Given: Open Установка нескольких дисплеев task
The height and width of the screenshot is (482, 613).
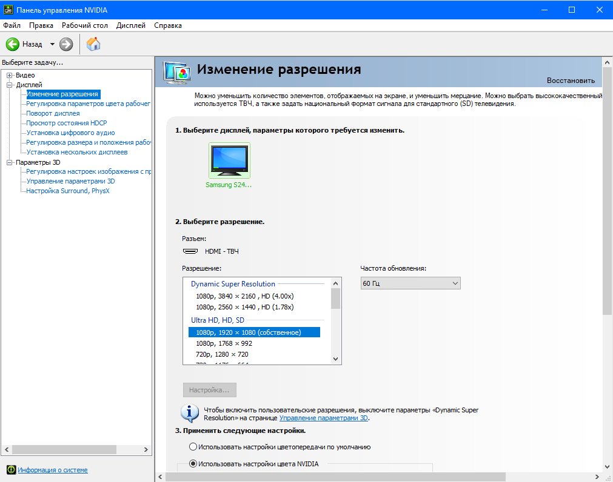Looking at the screenshot, I should pos(76,152).
